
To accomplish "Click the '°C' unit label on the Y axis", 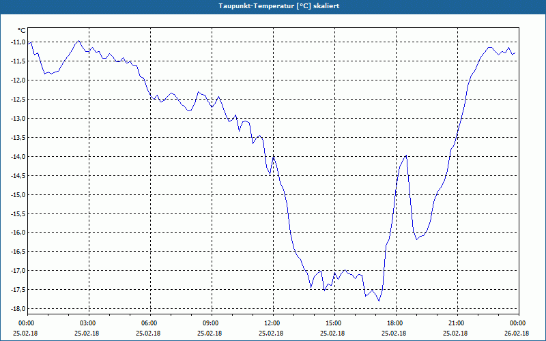I will pyautogui.click(x=22, y=31).
